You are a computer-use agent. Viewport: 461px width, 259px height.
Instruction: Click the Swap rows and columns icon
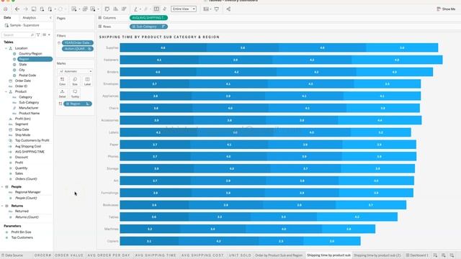coord(107,9)
